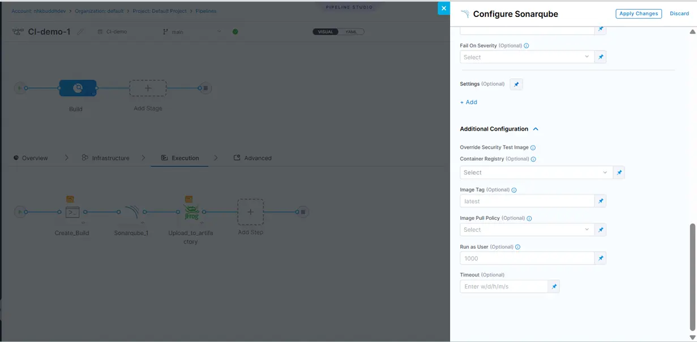This screenshot has width=697, height=342.
Task: Green status check icon beside branch
Action: point(236,32)
